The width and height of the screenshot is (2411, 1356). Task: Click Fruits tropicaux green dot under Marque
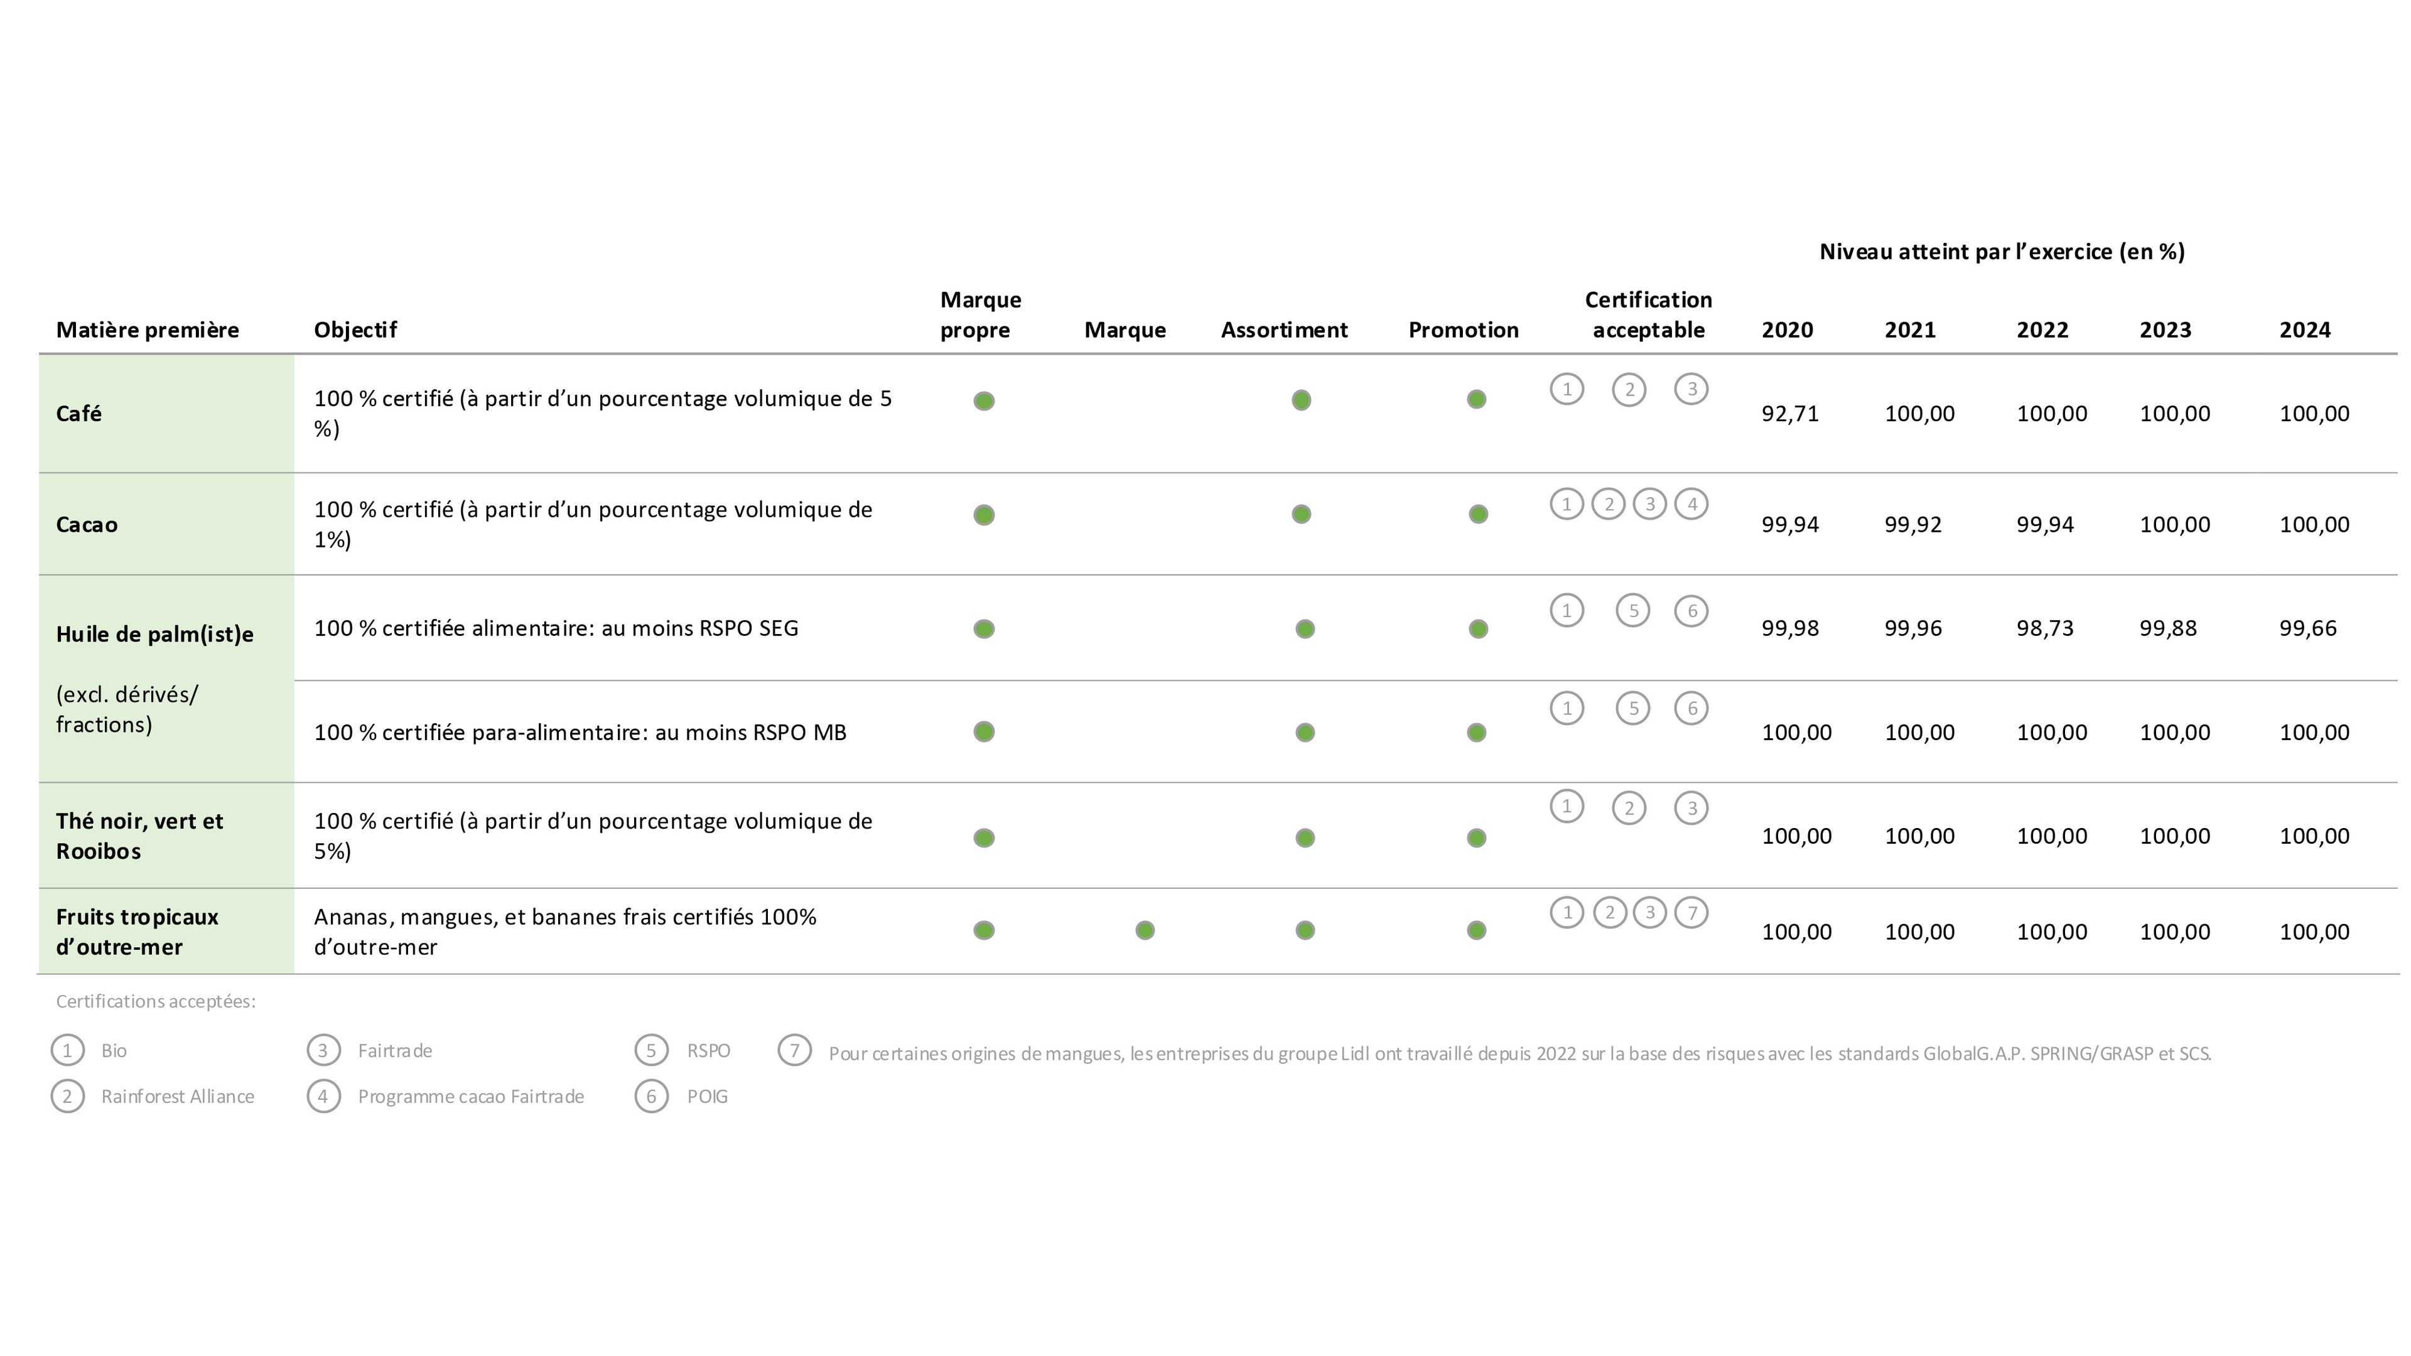[1145, 930]
